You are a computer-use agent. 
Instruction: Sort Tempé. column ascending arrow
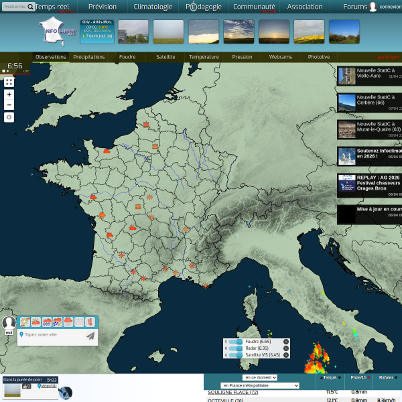point(321,377)
